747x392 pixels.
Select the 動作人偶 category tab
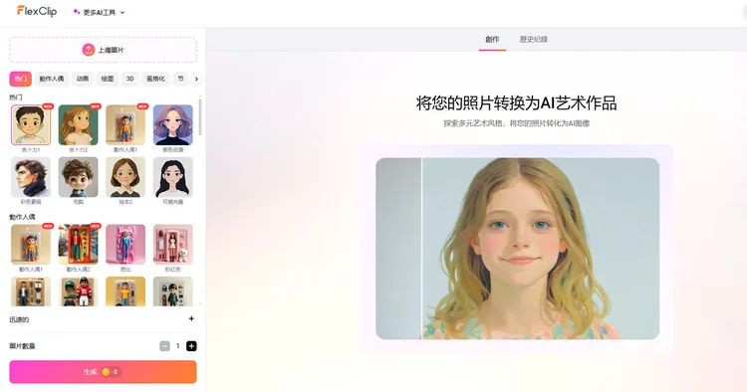coord(52,79)
